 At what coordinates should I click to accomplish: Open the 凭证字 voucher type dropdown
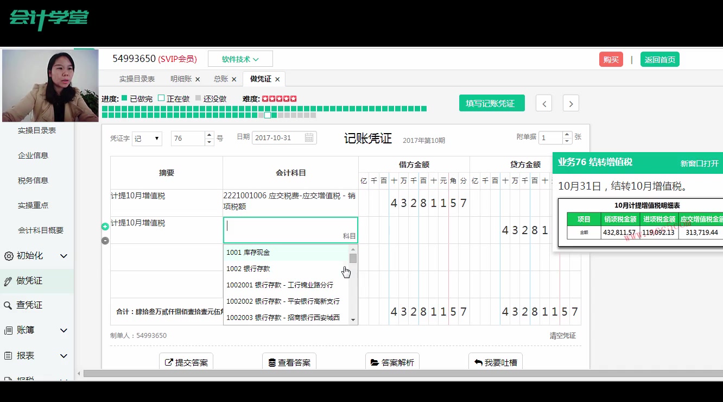147,138
